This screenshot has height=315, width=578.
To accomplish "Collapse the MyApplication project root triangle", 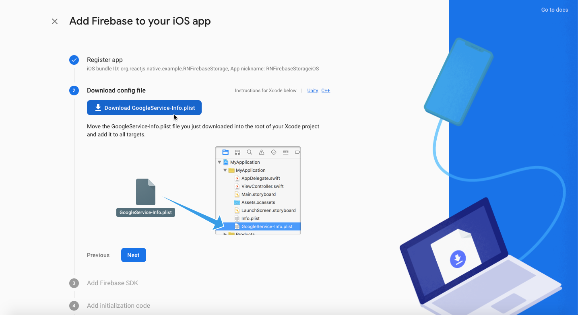I will (219, 162).
